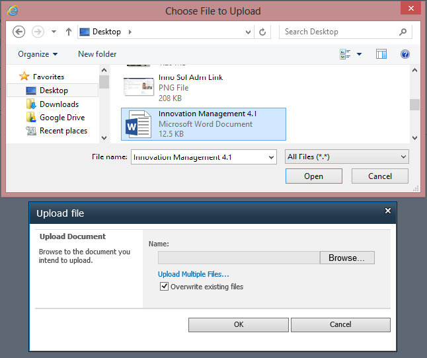
Task: Click the Up one level arrow
Action: coord(68,32)
